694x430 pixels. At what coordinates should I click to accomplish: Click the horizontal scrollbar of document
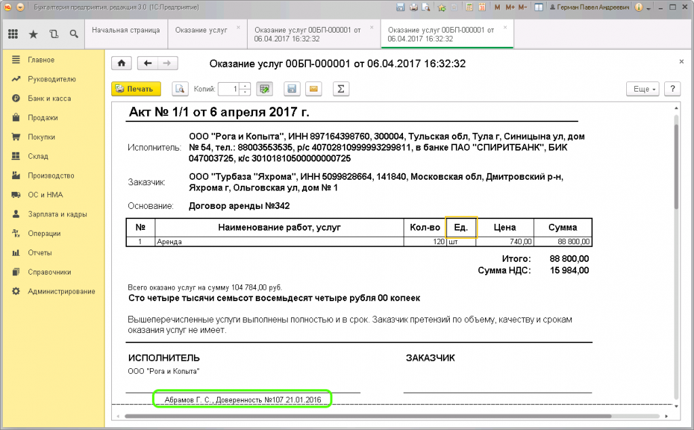[x=368, y=416]
